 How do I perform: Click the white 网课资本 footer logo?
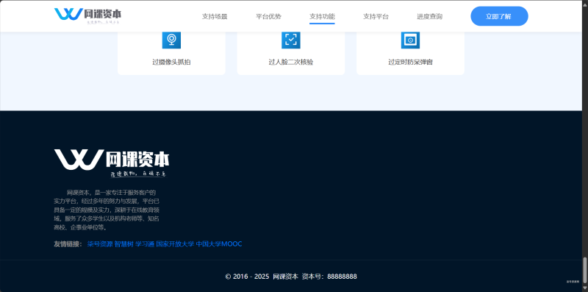(112, 163)
